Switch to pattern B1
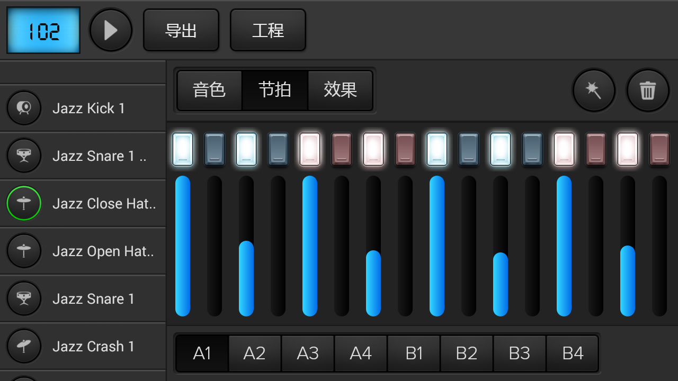The image size is (678, 381). click(414, 353)
